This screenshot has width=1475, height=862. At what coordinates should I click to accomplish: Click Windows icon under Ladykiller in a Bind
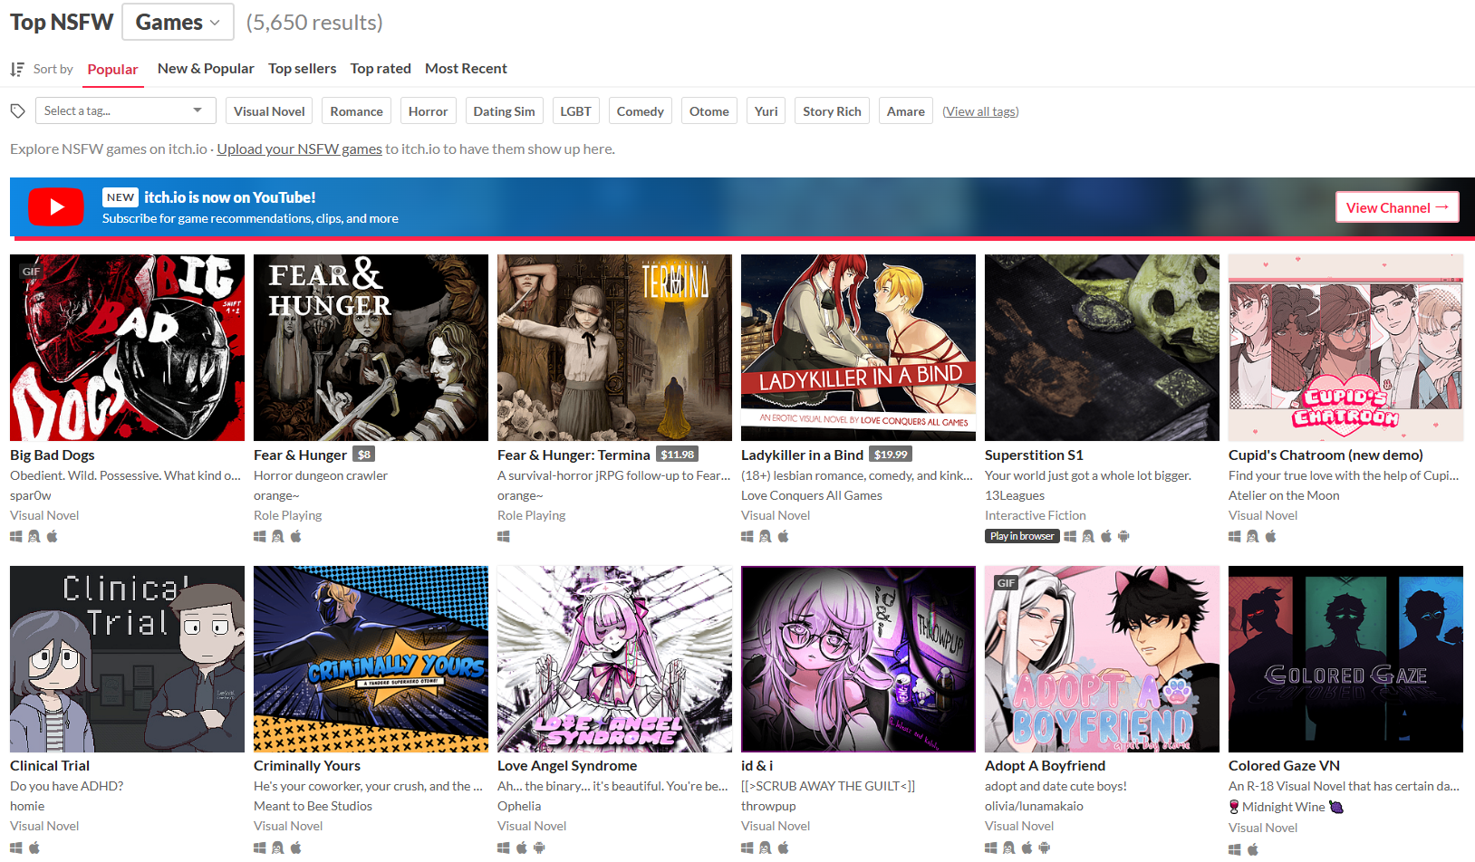click(747, 536)
